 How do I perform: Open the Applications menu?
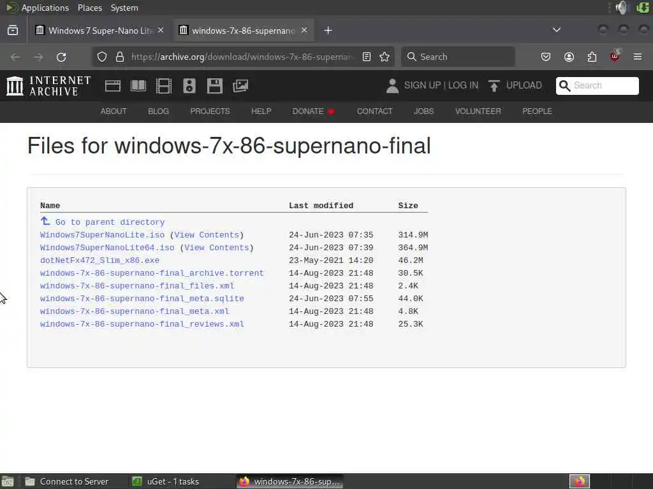[x=45, y=8]
